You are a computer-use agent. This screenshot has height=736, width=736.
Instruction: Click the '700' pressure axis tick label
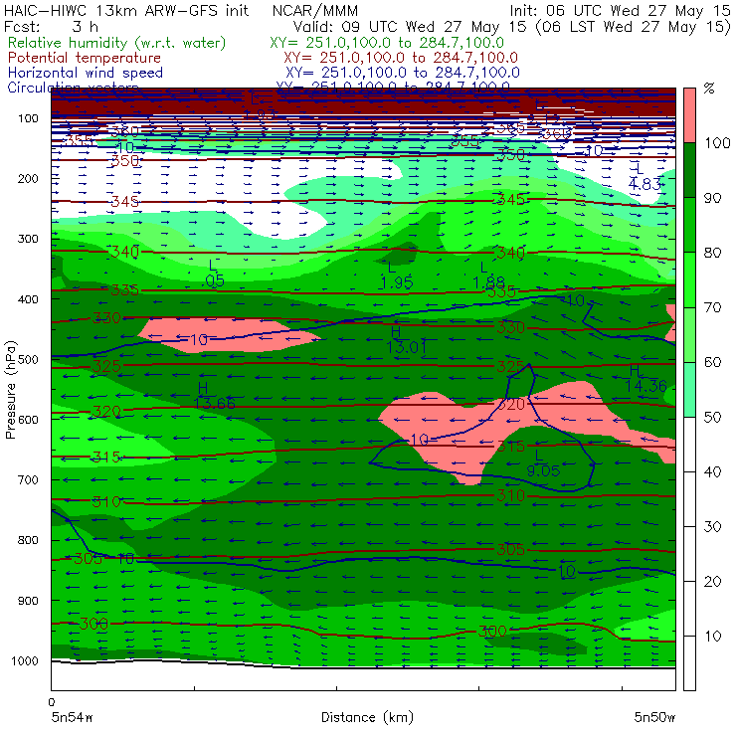pos(28,480)
